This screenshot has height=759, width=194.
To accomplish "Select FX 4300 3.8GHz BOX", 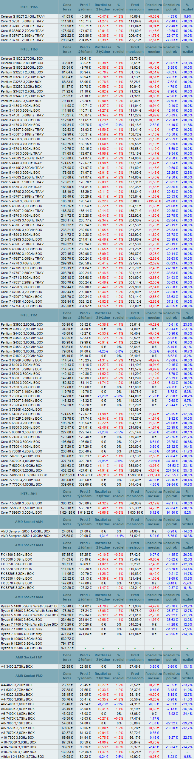I will click(16, 555).
